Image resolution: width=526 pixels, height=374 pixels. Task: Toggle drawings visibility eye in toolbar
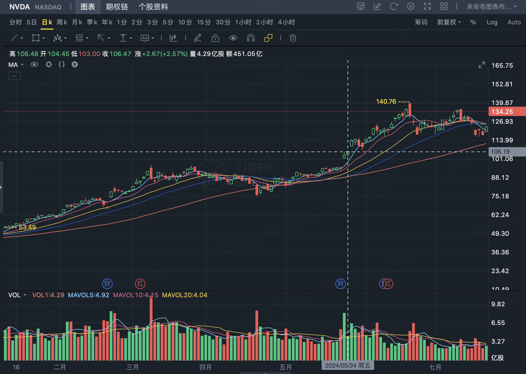[x=233, y=38]
